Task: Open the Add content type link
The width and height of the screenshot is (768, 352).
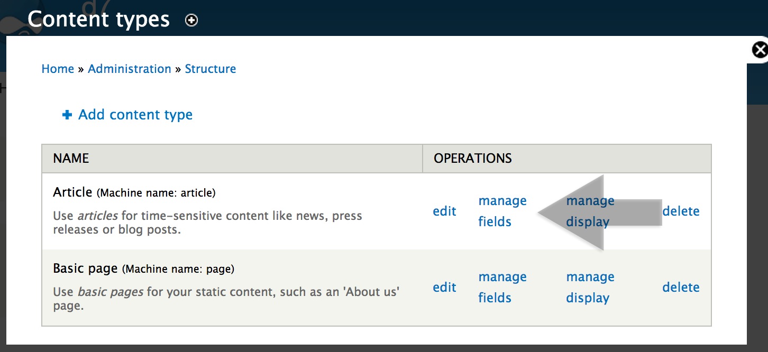Action: click(x=135, y=115)
